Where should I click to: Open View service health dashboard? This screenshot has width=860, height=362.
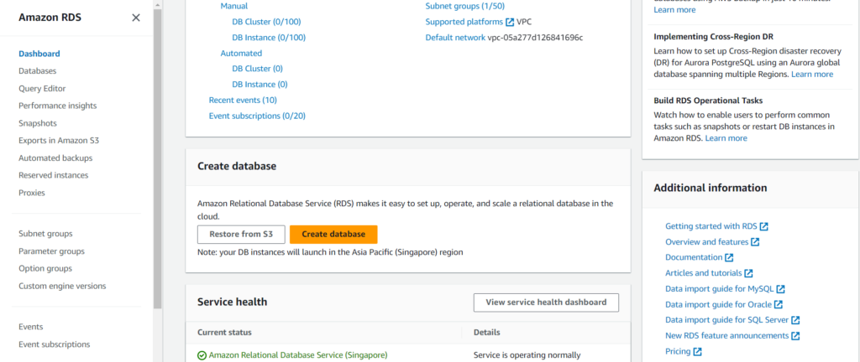click(546, 303)
